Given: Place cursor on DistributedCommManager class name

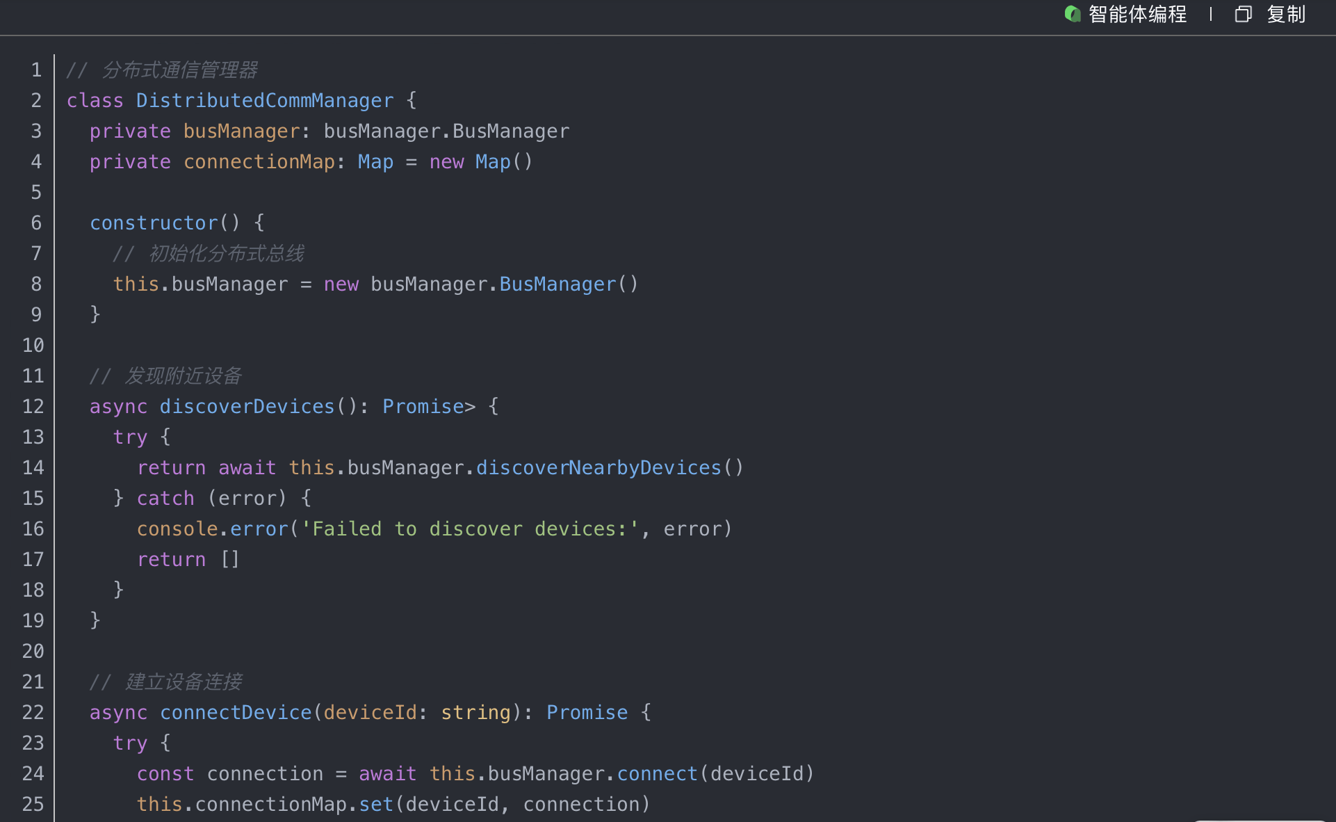Looking at the screenshot, I should (264, 101).
